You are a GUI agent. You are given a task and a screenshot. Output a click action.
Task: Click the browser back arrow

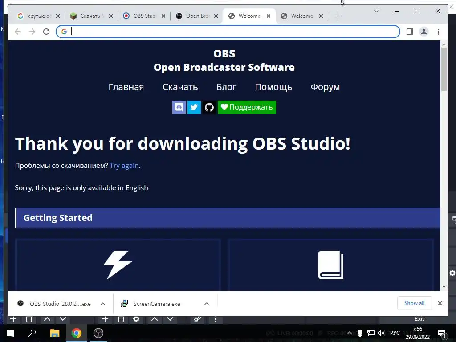pos(18,32)
